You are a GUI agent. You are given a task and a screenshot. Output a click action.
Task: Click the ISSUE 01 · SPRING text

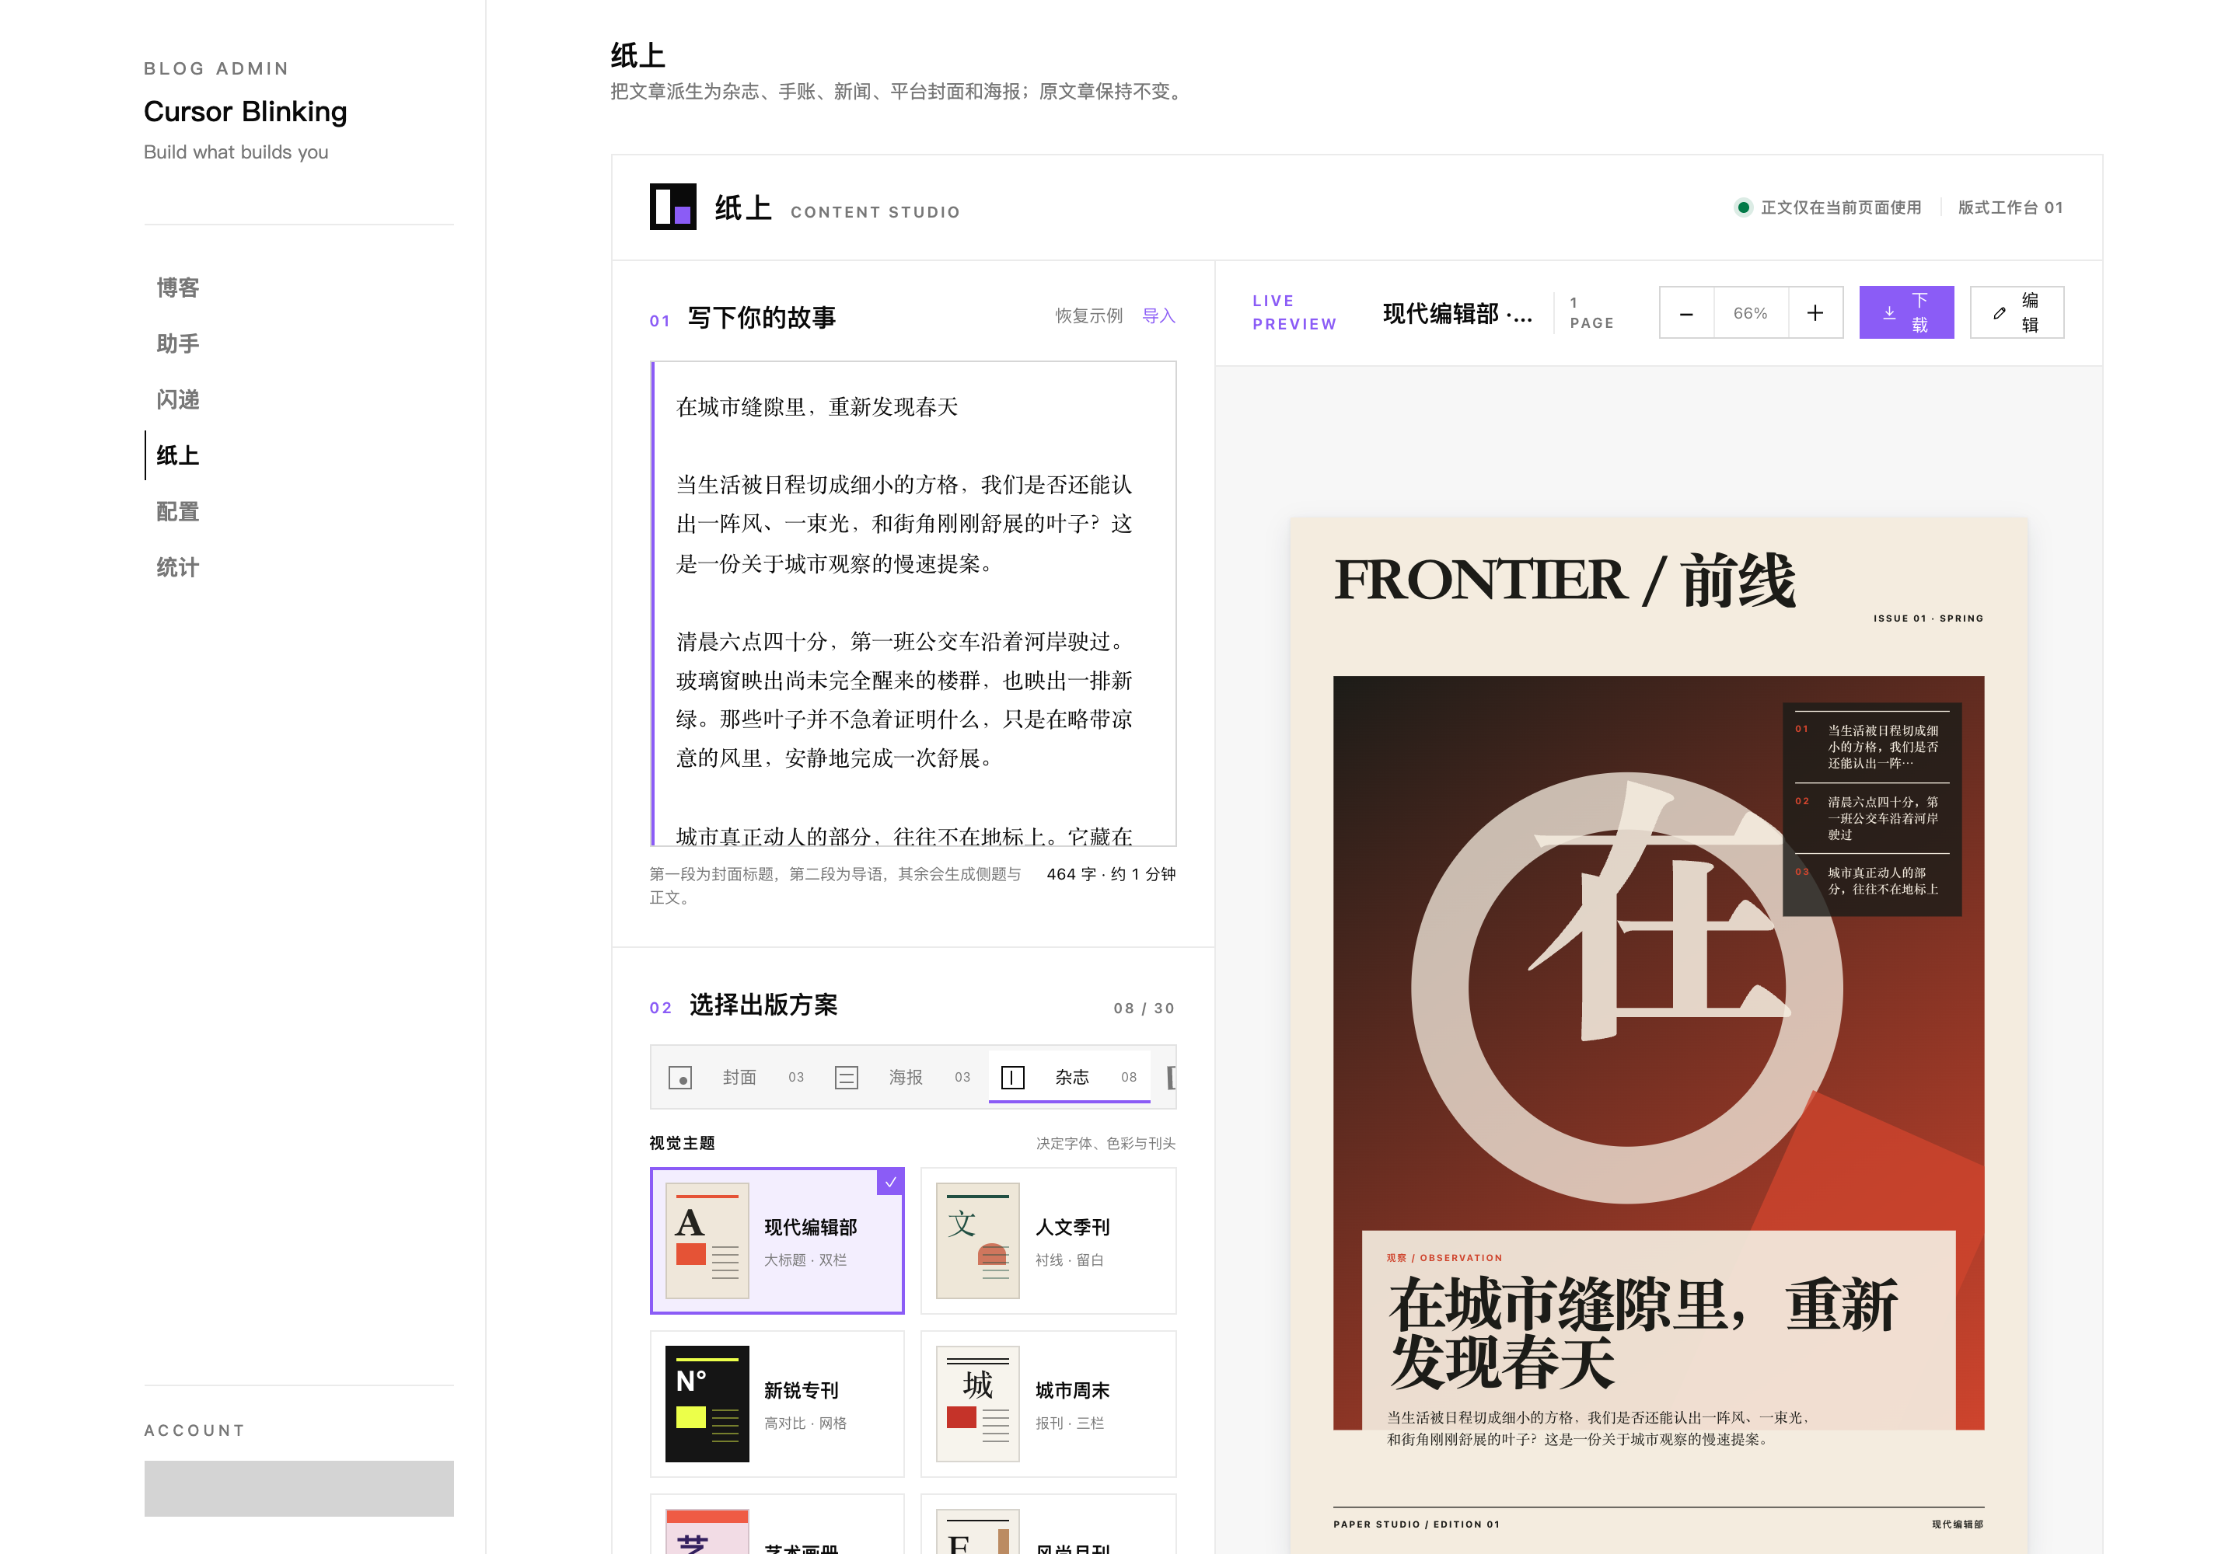[1927, 618]
